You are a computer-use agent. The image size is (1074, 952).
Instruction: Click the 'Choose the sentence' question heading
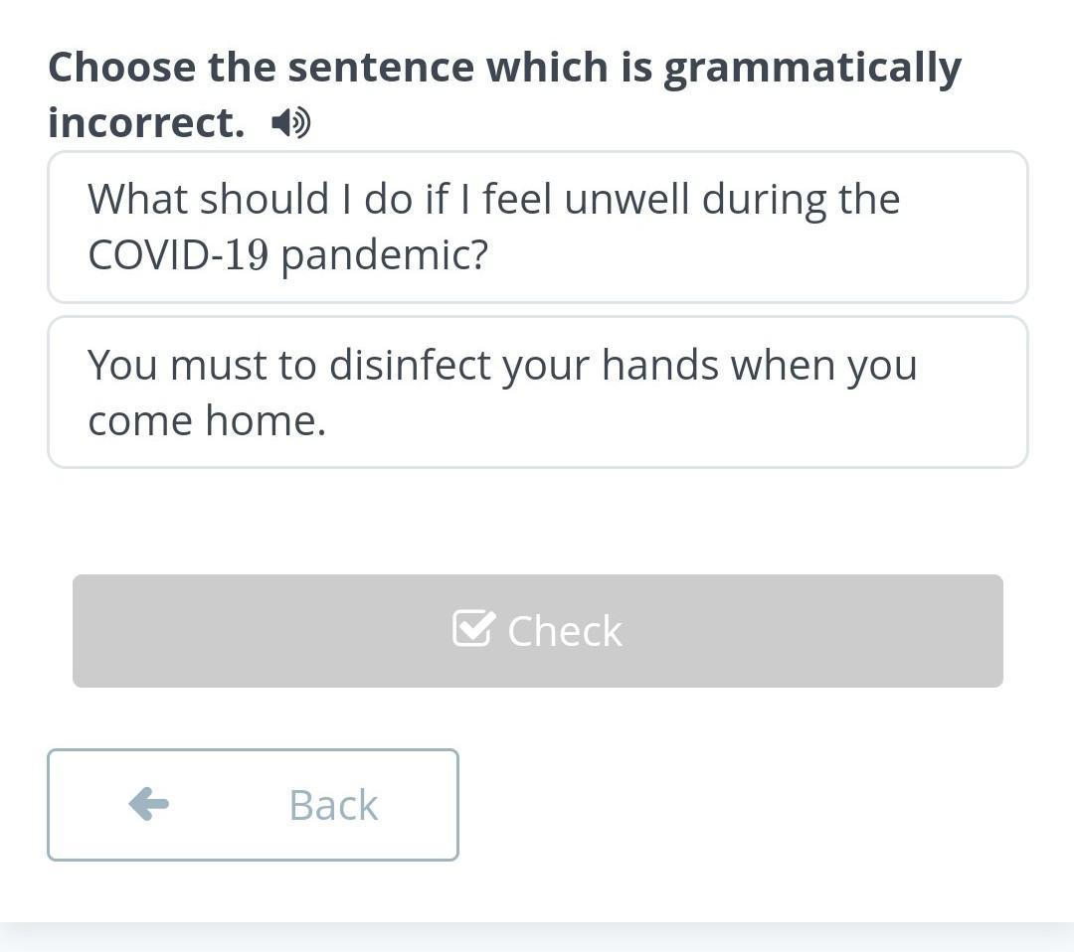pos(504,68)
